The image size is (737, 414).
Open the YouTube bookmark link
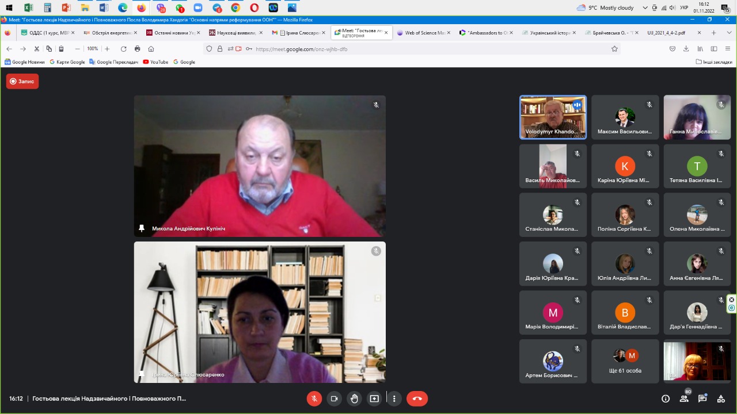click(155, 62)
